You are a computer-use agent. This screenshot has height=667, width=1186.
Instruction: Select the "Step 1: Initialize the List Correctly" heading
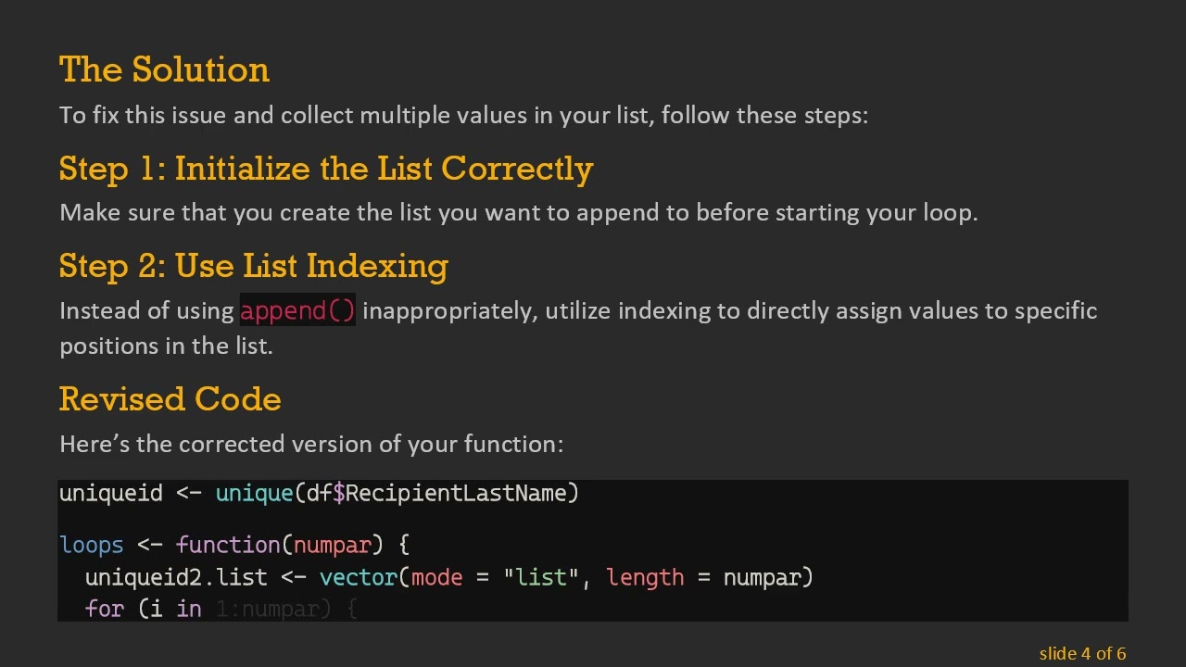click(x=325, y=169)
